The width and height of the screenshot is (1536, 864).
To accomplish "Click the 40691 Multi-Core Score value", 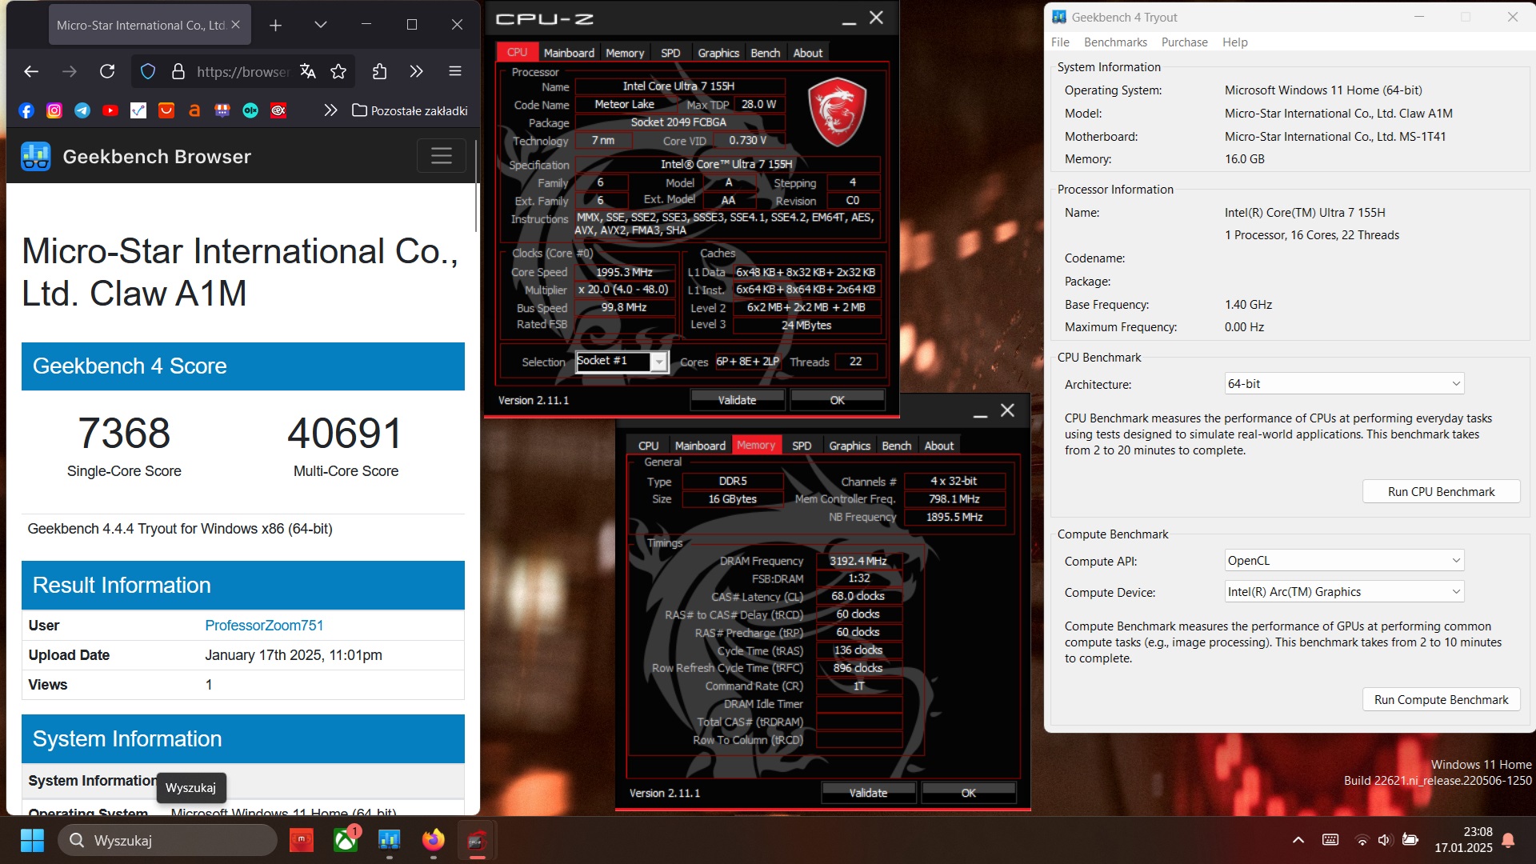I will click(x=346, y=433).
